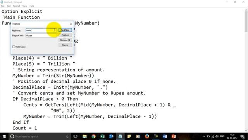Click the comment line "'Main Function"

21,17
